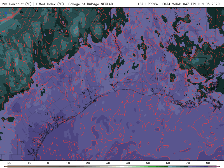Image resolution: width=224 pixels, height=168 pixels.
Task: Click the "F034 Valid: 04Z FRI JUN 05 2020" text
Action: coord(191,4)
